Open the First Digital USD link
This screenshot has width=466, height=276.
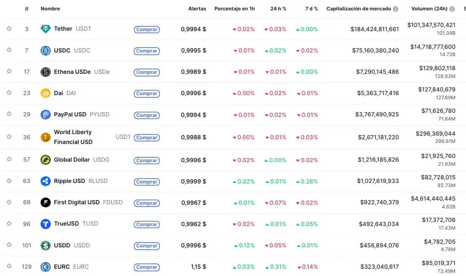[x=77, y=202]
